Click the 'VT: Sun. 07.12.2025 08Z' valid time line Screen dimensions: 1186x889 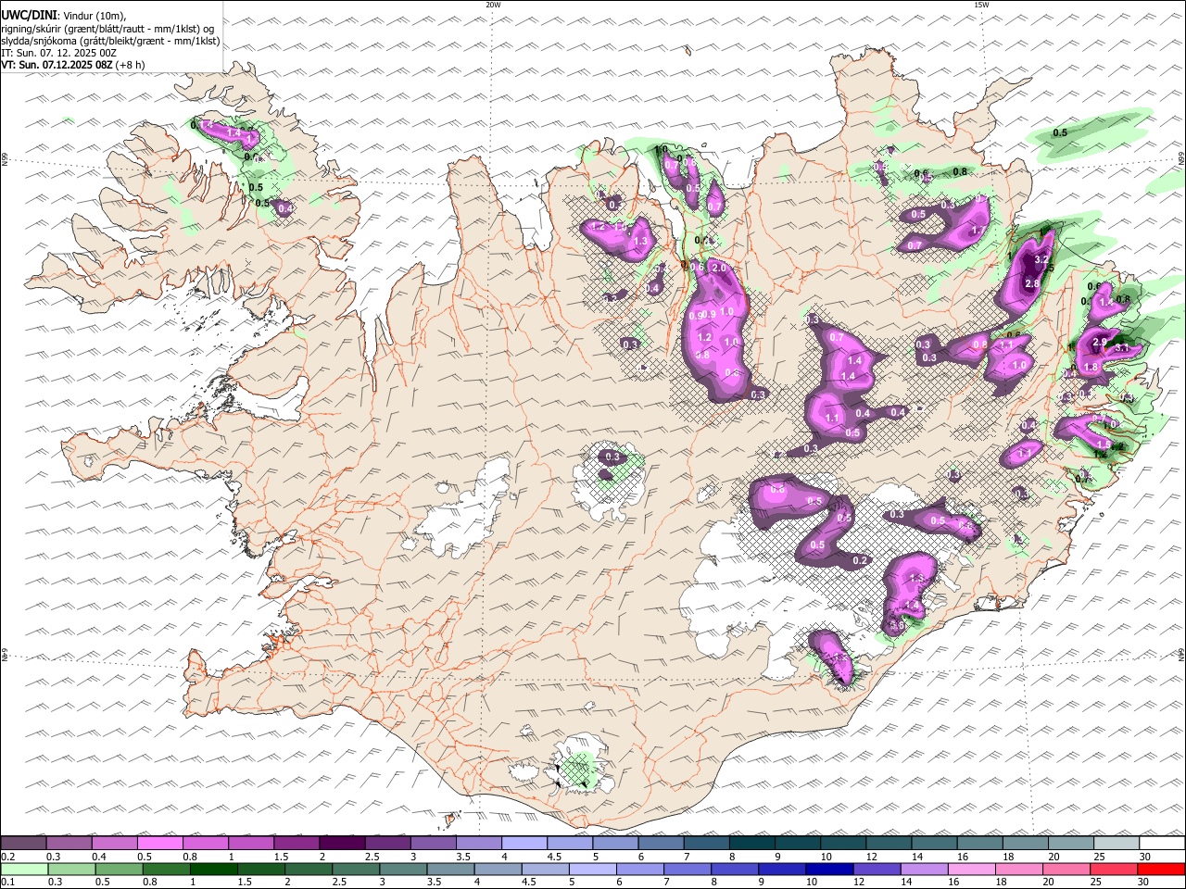pyautogui.click(x=56, y=66)
